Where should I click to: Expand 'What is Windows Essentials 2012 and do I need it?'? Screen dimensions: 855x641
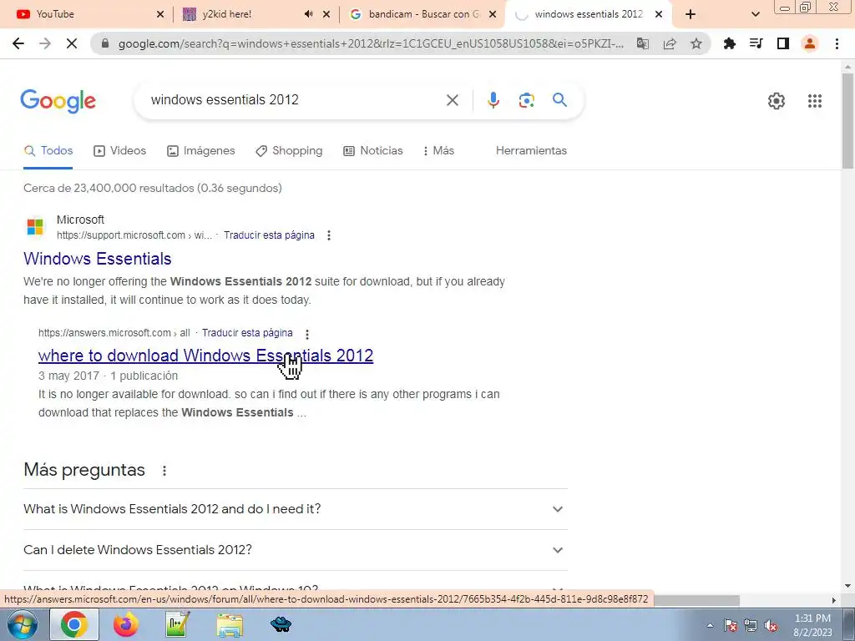295,509
